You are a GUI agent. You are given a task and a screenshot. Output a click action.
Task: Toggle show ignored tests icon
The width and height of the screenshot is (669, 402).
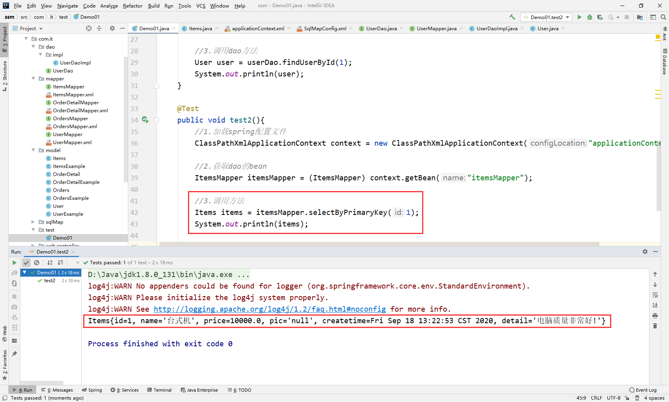pos(37,263)
